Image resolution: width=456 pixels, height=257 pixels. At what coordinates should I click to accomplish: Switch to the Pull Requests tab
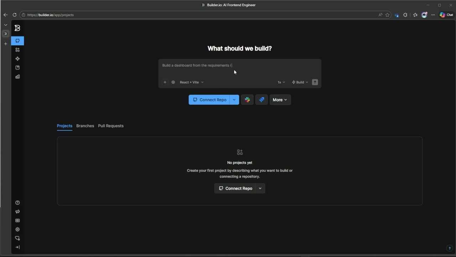pyautogui.click(x=110, y=126)
